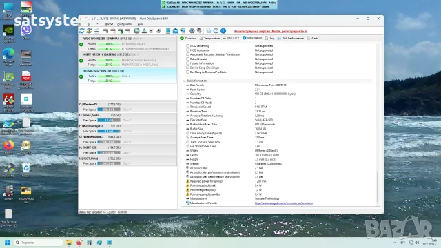Open the Configuration menu
441x248 pixels.
125,25
